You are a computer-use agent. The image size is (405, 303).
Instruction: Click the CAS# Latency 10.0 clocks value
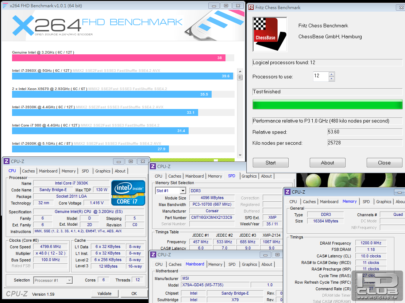(371, 256)
